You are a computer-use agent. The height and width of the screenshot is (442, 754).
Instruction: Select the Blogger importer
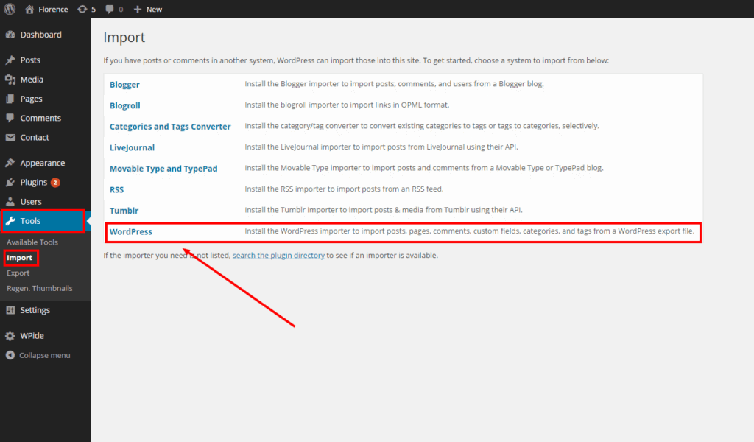[124, 84]
